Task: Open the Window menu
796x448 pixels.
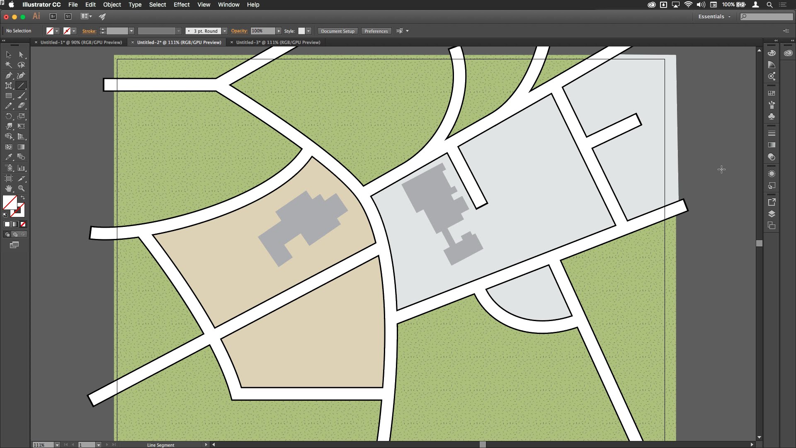Action: [x=228, y=5]
